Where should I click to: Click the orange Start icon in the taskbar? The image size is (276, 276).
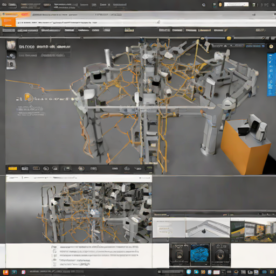pyautogui.click(x=6, y=272)
